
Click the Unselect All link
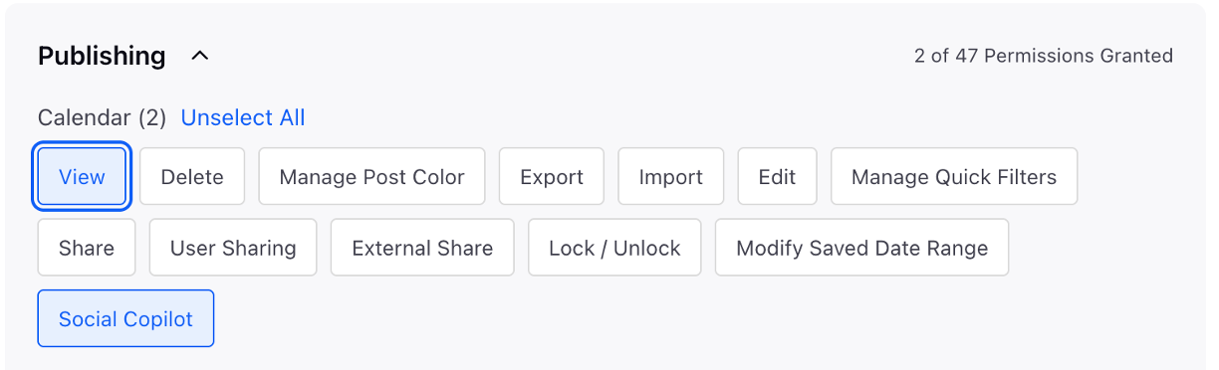243,118
